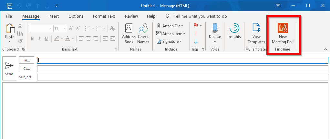The image size is (330, 139).
Task: Toggle Center alignment for text
Action: [88, 38]
